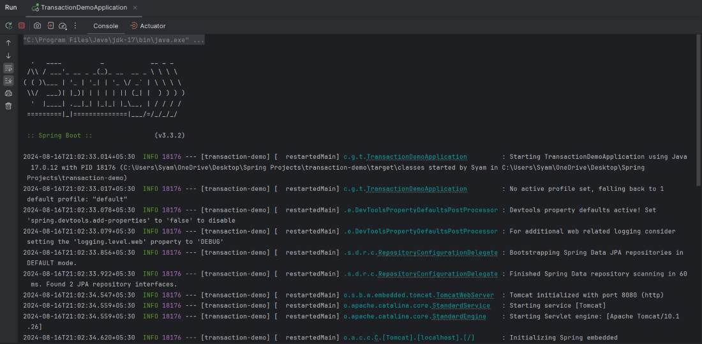
Task: Switch to the Actuator tab
Action: tap(147, 26)
